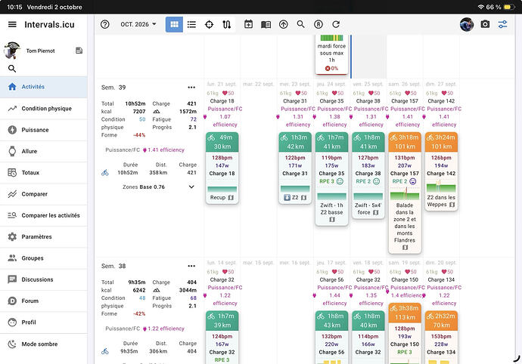Image resolution: width=522 pixels, height=364 pixels.
Task: Click map icon on Zwift - 5x4' force
Action: [375, 212]
